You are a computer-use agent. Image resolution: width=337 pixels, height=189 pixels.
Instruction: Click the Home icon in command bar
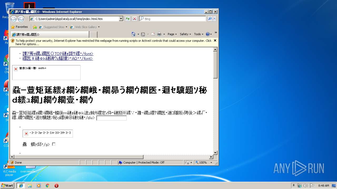pyautogui.click(x=133, y=34)
